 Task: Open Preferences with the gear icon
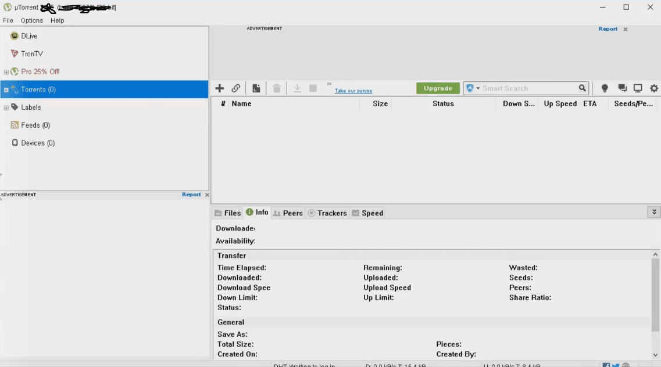coord(654,88)
